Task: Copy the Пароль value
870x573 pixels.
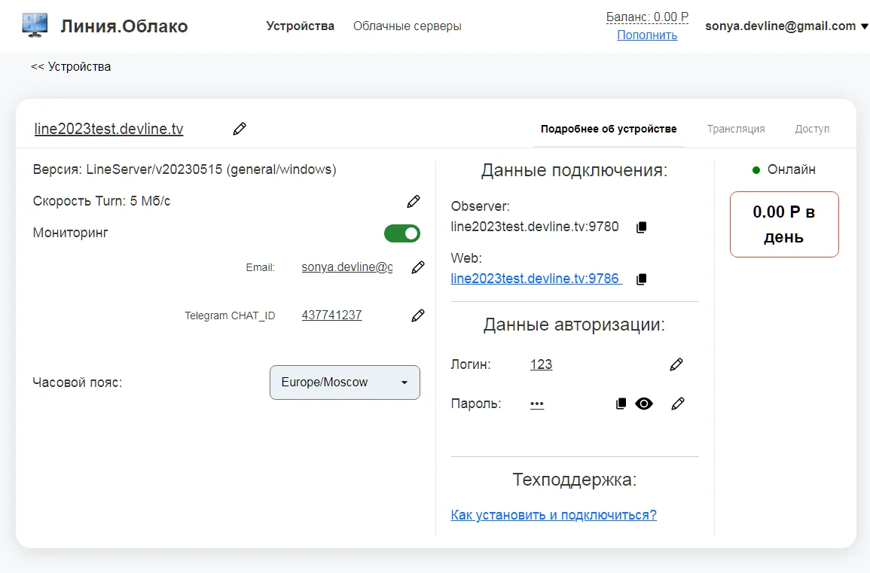Action: (621, 404)
